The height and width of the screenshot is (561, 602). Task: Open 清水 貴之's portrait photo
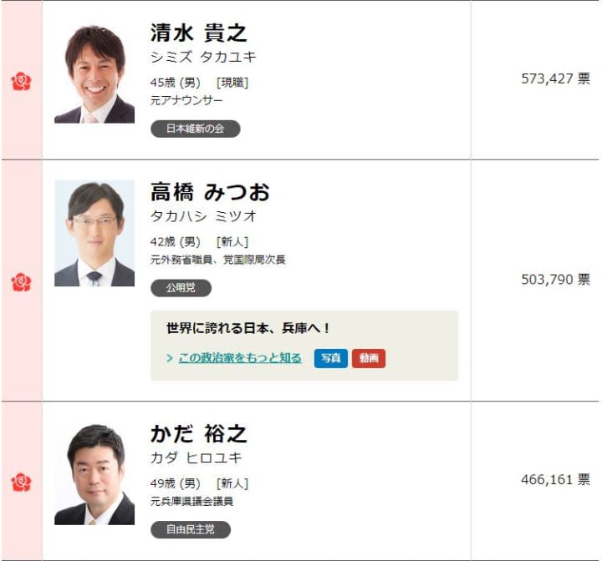coord(94,74)
